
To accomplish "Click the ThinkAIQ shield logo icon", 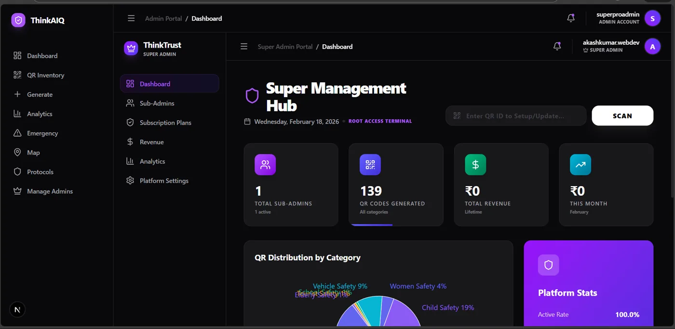I will click(18, 20).
